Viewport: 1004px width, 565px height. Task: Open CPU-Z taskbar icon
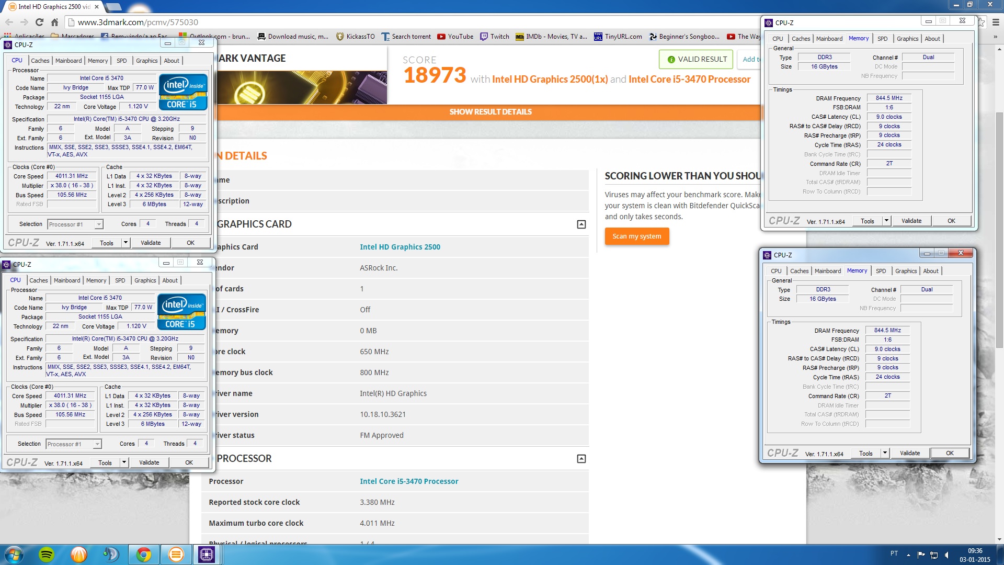point(207,555)
